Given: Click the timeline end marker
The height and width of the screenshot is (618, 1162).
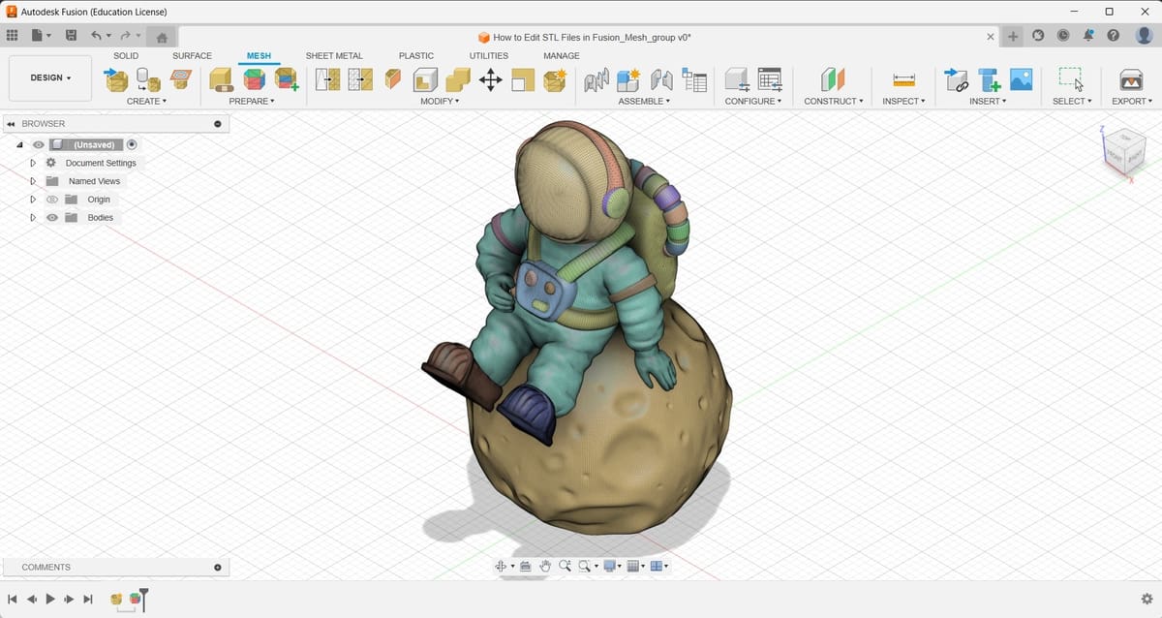Looking at the screenshot, I should (144, 599).
